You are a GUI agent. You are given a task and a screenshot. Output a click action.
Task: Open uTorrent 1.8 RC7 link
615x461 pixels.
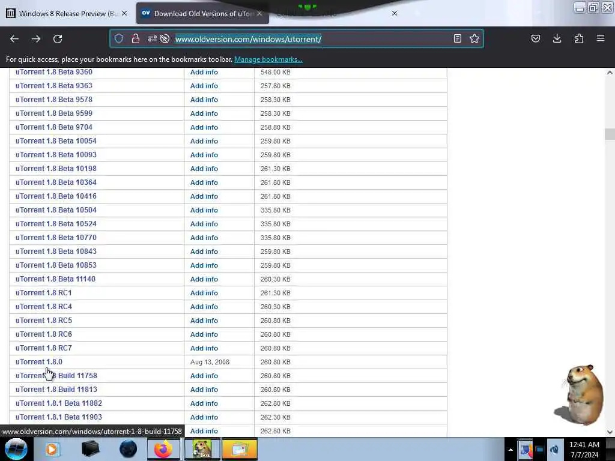click(x=44, y=348)
